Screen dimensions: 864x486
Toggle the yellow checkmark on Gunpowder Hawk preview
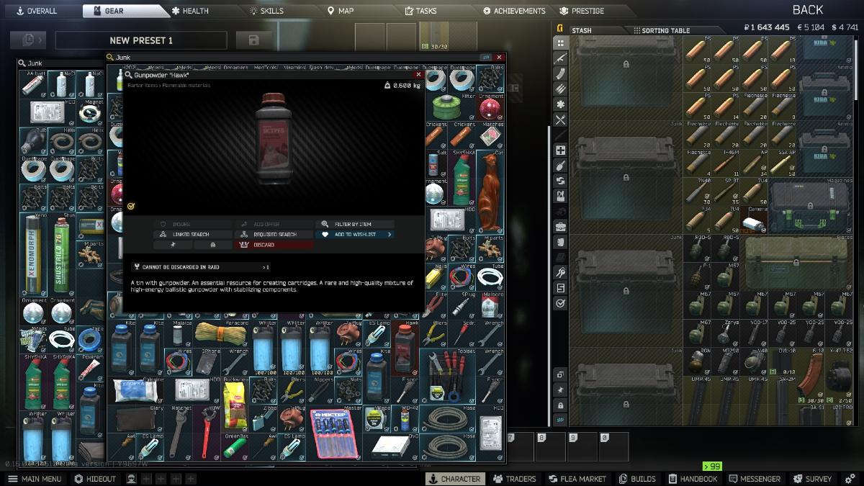point(130,206)
